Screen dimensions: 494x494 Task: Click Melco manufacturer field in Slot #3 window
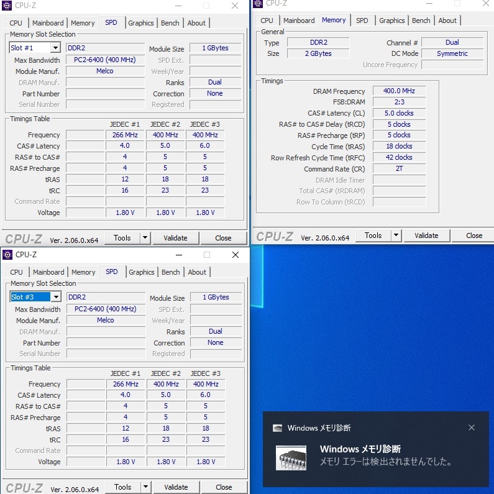click(x=106, y=320)
